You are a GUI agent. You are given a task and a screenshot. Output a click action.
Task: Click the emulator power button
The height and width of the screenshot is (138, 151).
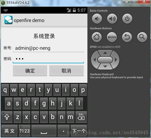point(127,18)
